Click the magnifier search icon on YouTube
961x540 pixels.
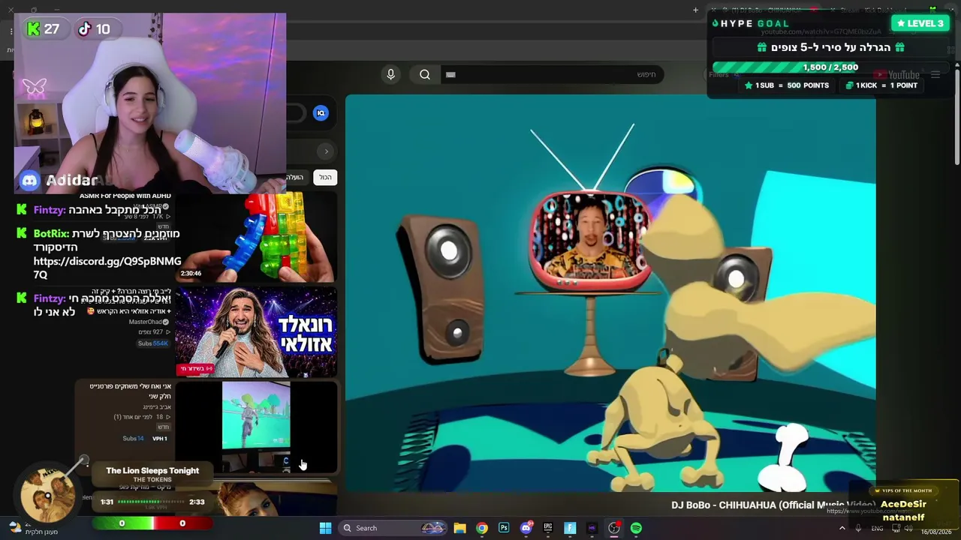click(x=425, y=74)
